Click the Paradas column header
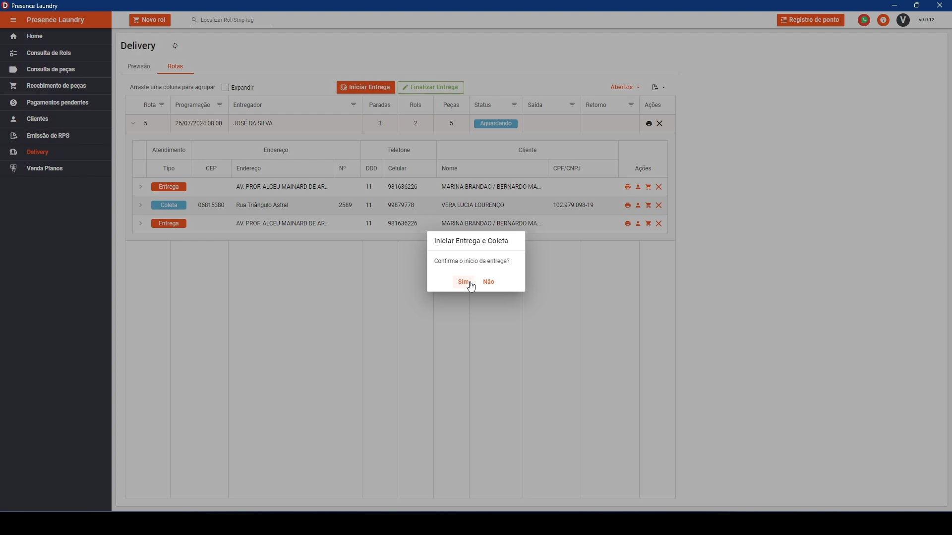The height and width of the screenshot is (535, 952). tap(380, 105)
